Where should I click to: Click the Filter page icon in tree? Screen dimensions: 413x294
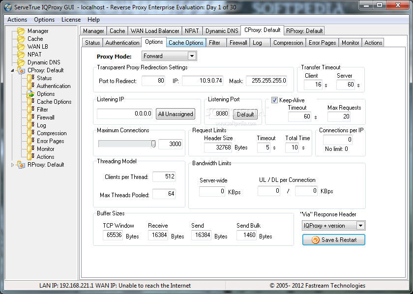(31, 110)
